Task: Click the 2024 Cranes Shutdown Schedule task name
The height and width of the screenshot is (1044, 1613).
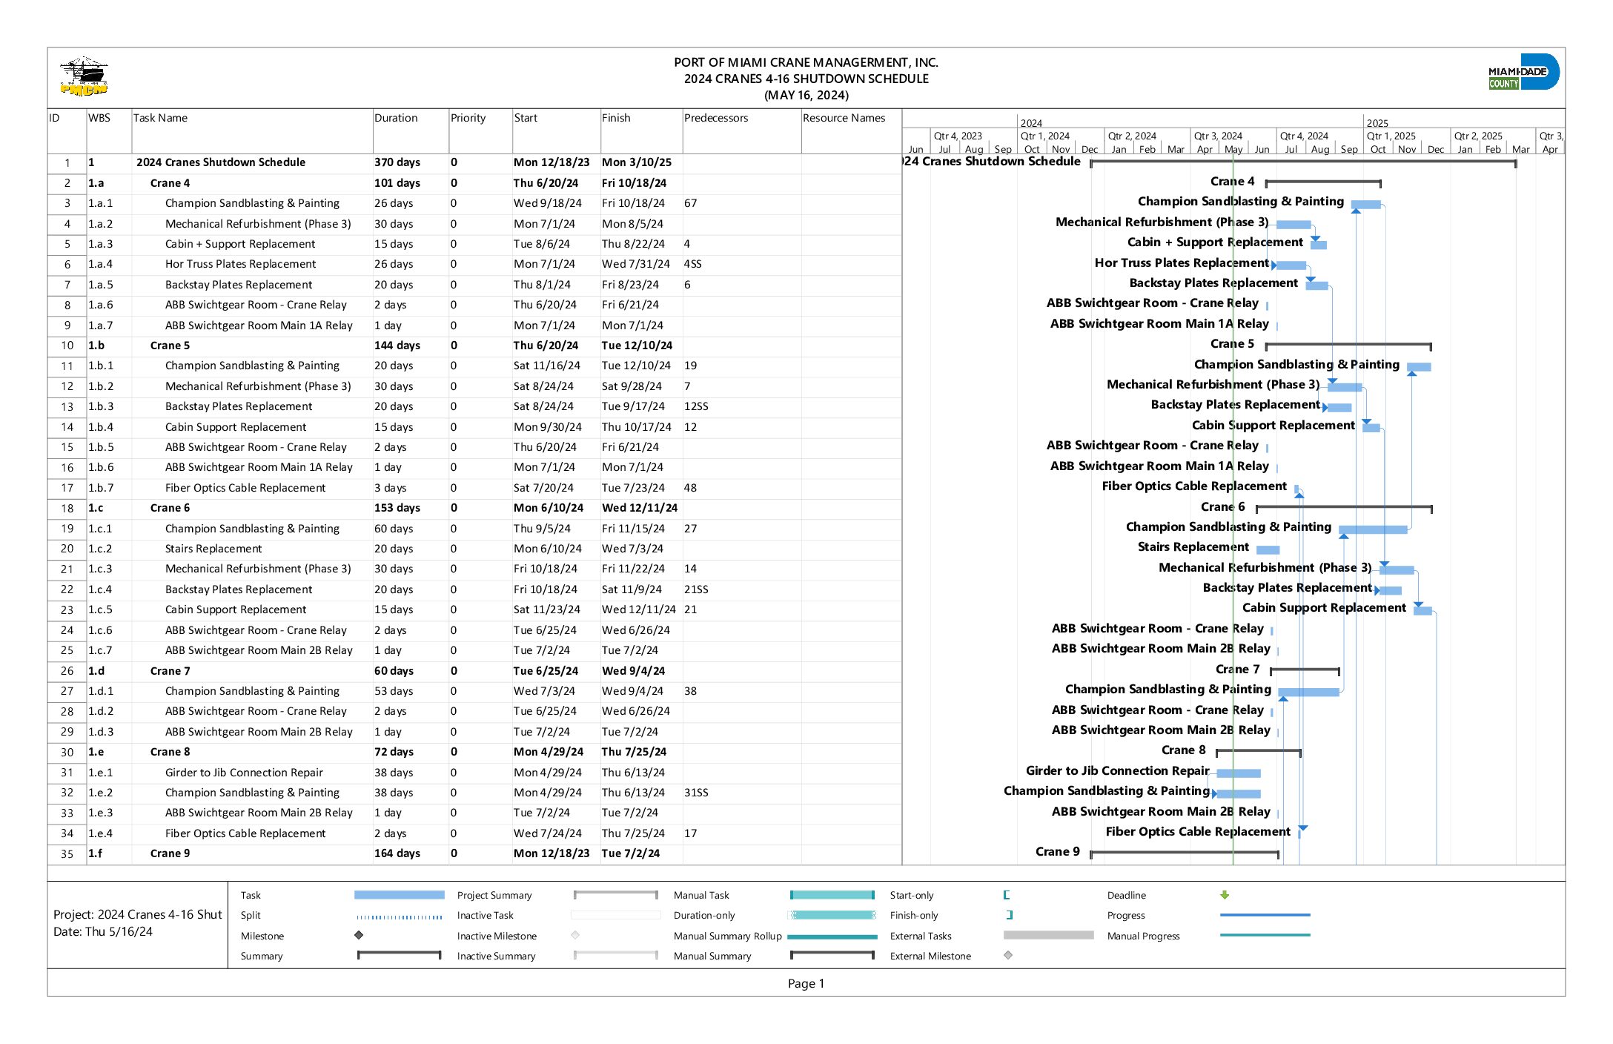Action: [x=221, y=162]
